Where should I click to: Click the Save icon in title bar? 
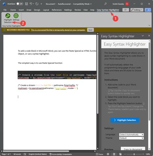click(26, 4)
